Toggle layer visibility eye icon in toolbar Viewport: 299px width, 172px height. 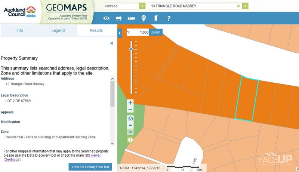pos(106,18)
